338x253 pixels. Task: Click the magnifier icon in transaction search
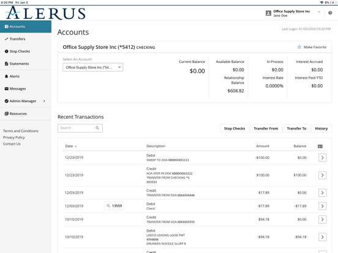click(x=97, y=128)
